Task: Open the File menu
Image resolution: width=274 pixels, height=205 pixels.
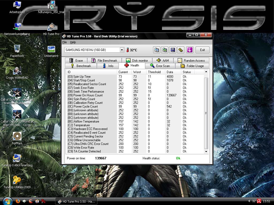Action: click(x=64, y=42)
